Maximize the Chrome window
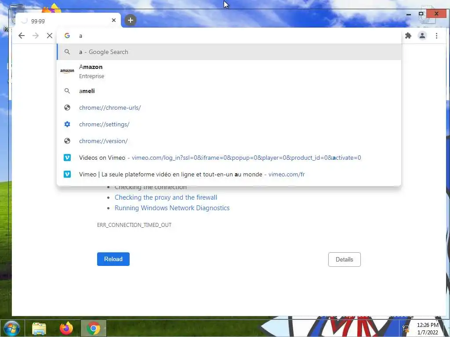This screenshot has width=450, height=337. 421,14
